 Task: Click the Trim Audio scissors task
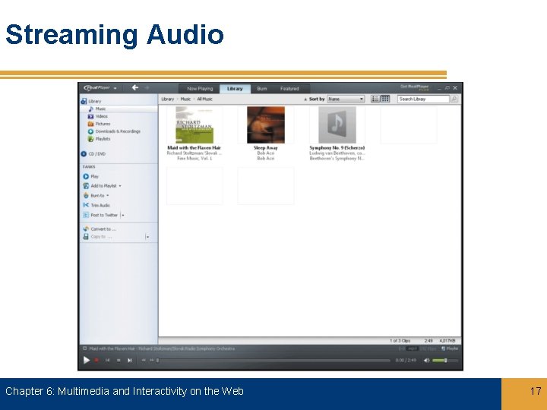pyautogui.click(x=96, y=205)
